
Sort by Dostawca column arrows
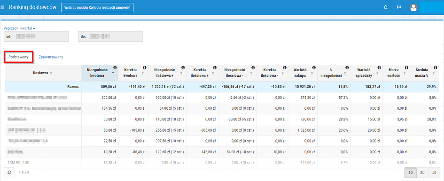tap(51, 73)
